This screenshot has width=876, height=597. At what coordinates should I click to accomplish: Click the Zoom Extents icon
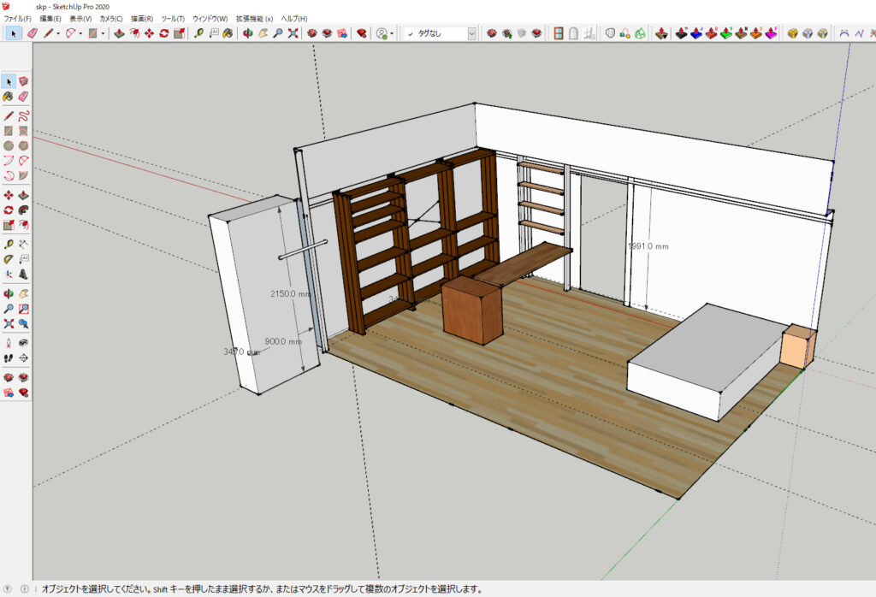293,33
